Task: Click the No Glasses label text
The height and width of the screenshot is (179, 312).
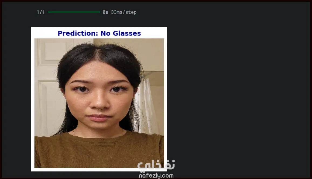Action: click(121, 33)
